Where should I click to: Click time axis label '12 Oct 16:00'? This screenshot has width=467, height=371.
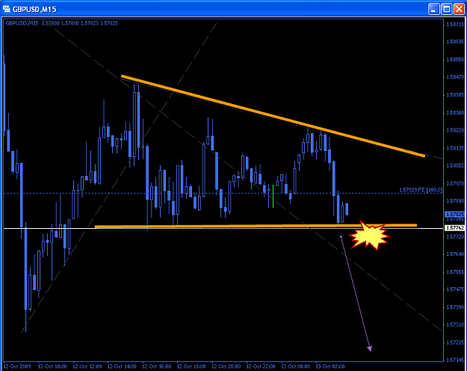157,367
